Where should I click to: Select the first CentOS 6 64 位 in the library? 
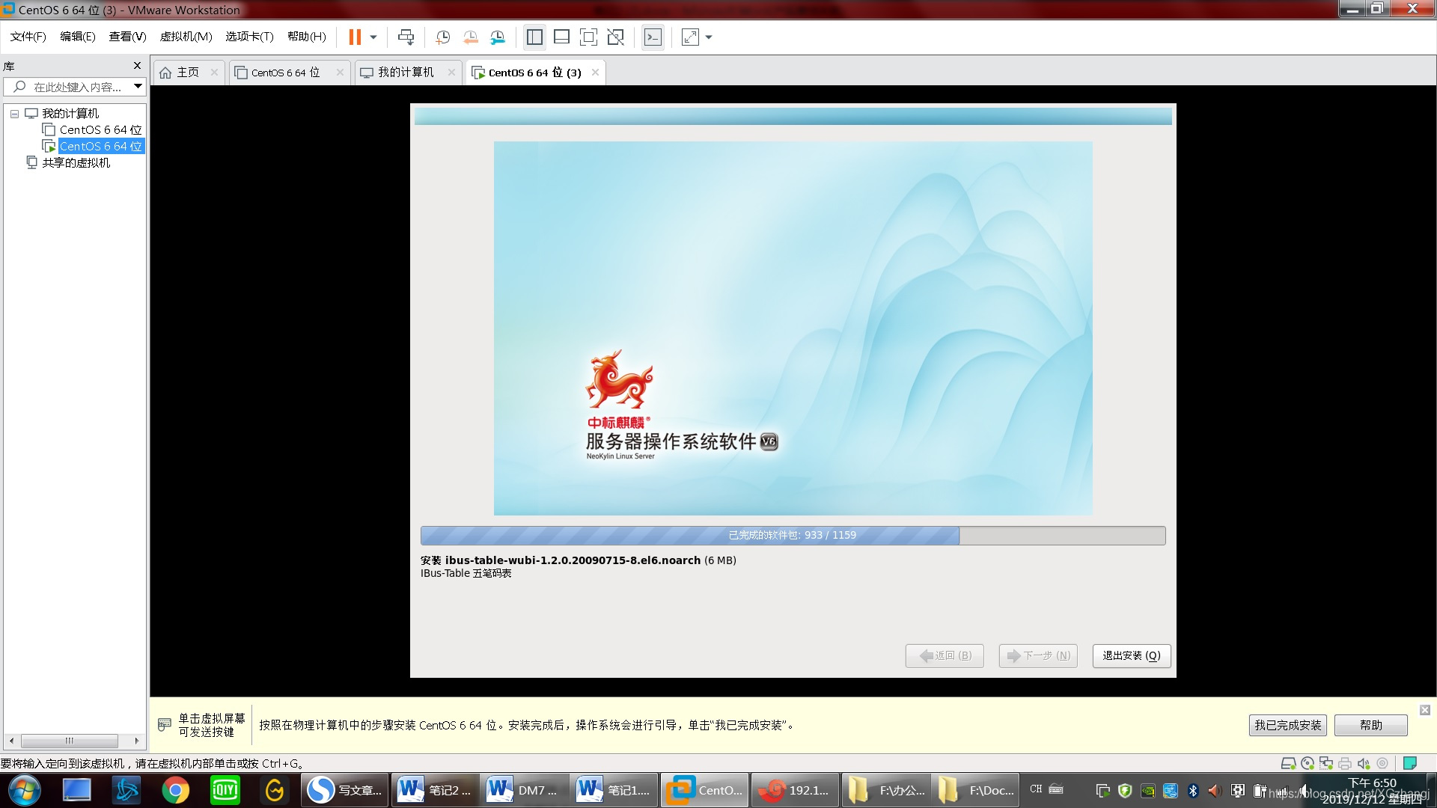point(92,130)
